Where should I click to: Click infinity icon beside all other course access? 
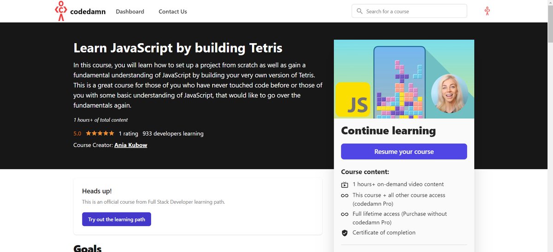(345, 195)
